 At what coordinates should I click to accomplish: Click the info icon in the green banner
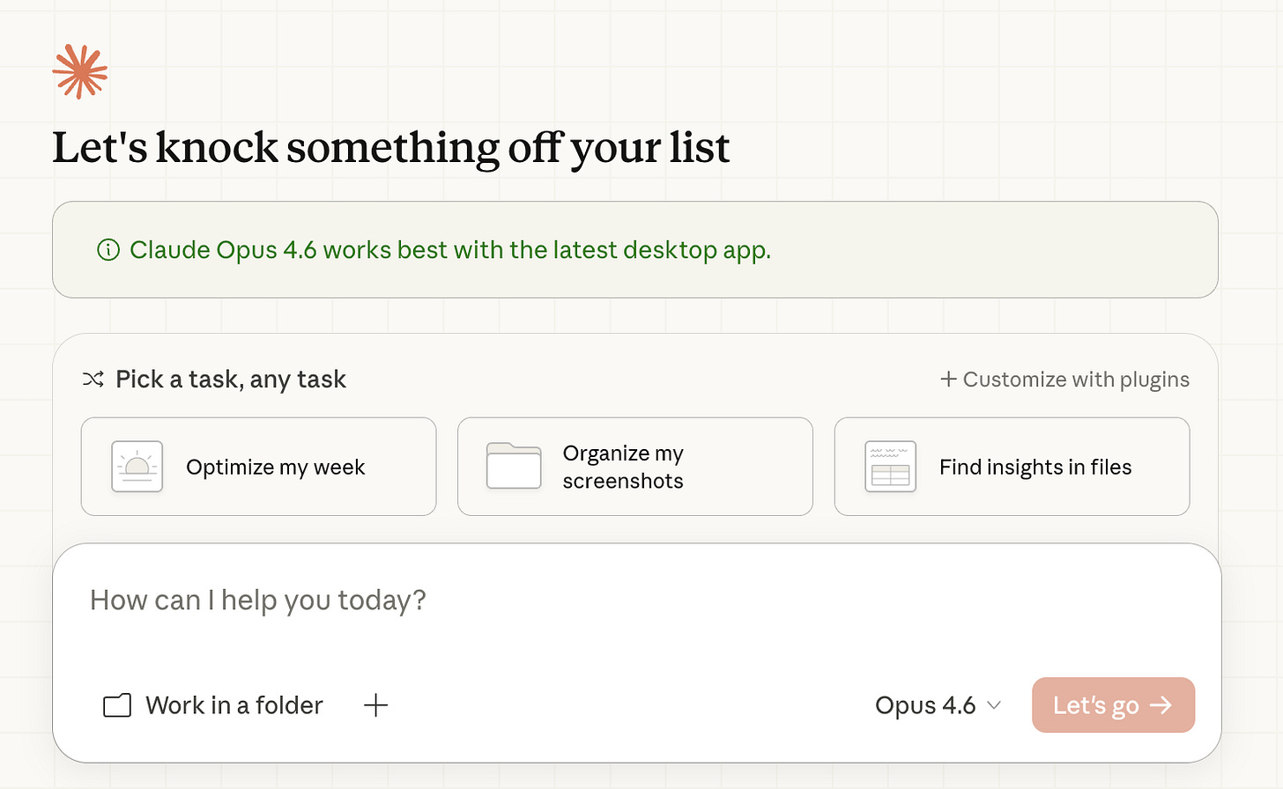(108, 250)
